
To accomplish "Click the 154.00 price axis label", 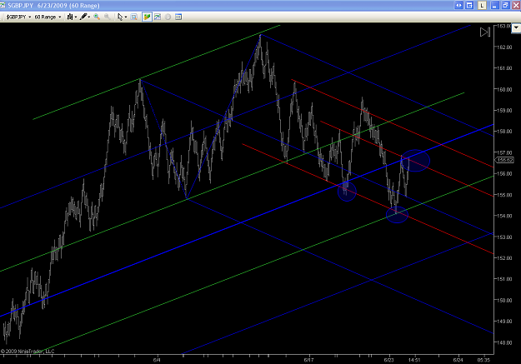I will click(504, 216).
